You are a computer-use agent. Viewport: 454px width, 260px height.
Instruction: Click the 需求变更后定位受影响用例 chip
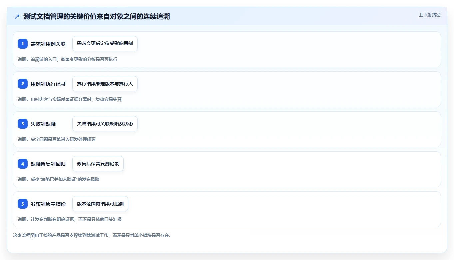(x=105, y=44)
